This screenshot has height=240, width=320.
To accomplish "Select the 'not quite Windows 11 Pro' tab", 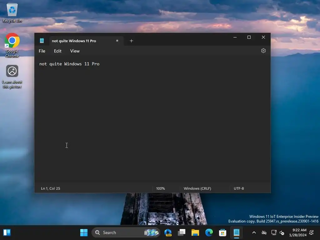I will pyautogui.click(x=86, y=41).
